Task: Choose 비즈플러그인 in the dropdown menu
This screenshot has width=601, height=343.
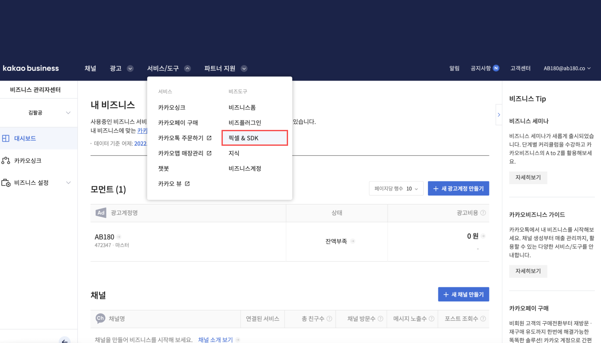Action: (245, 123)
